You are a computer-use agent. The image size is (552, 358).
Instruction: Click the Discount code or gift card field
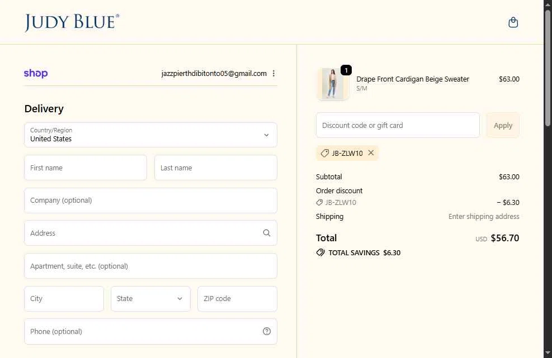point(398,125)
